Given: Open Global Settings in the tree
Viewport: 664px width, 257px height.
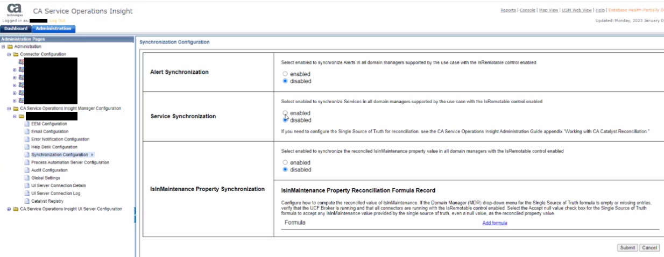Looking at the screenshot, I should pos(46,178).
